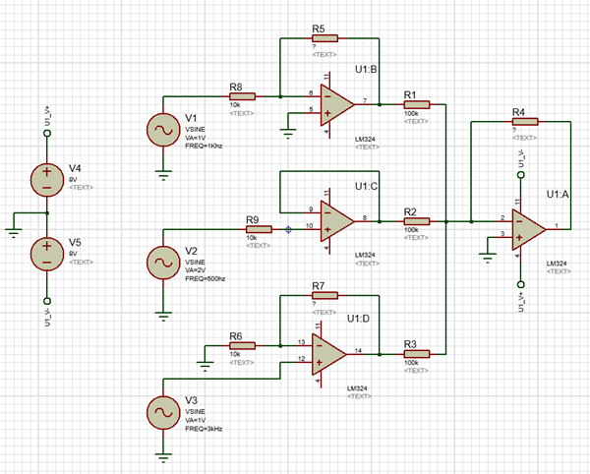Viewport: 590px width, 474px height.
Task: Click resistor R7 above U1:D
Action: [325, 294]
